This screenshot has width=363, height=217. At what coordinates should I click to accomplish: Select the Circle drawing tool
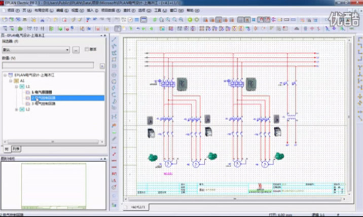tap(114, 75)
